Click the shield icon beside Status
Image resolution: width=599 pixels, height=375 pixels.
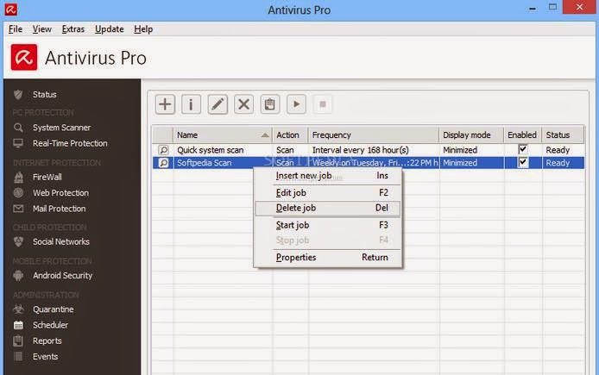coord(18,95)
